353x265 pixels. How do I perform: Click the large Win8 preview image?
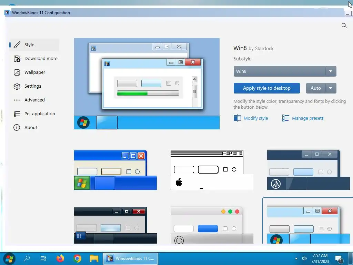[147, 84]
